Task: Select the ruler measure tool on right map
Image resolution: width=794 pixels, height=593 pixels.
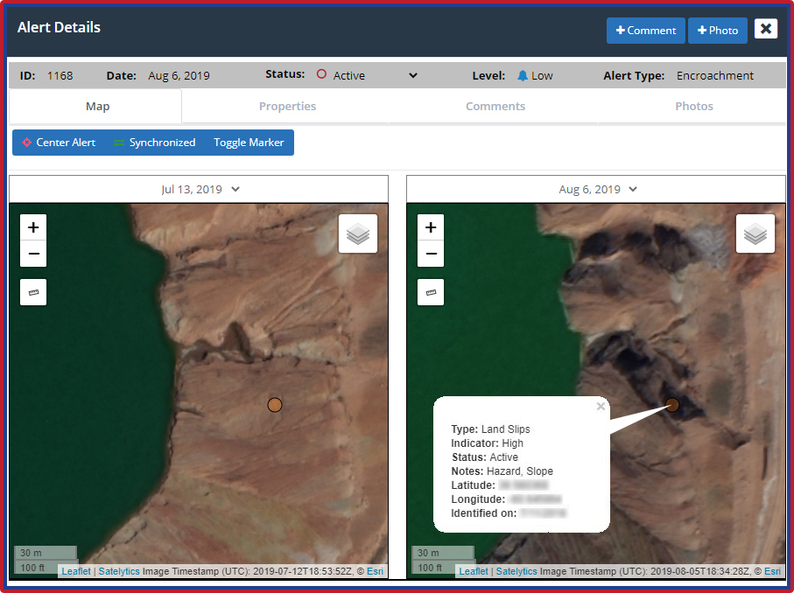Action: [431, 292]
